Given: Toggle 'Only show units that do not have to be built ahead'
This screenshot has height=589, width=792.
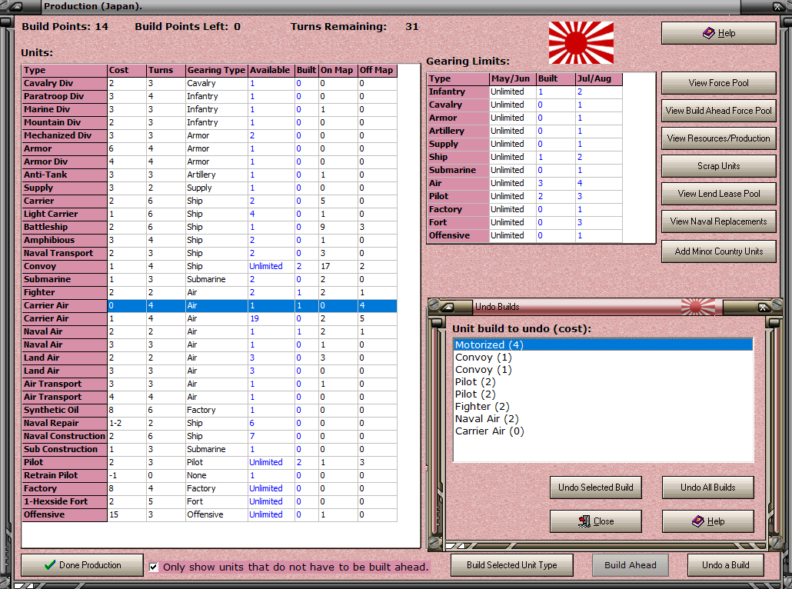Looking at the screenshot, I should [x=154, y=567].
